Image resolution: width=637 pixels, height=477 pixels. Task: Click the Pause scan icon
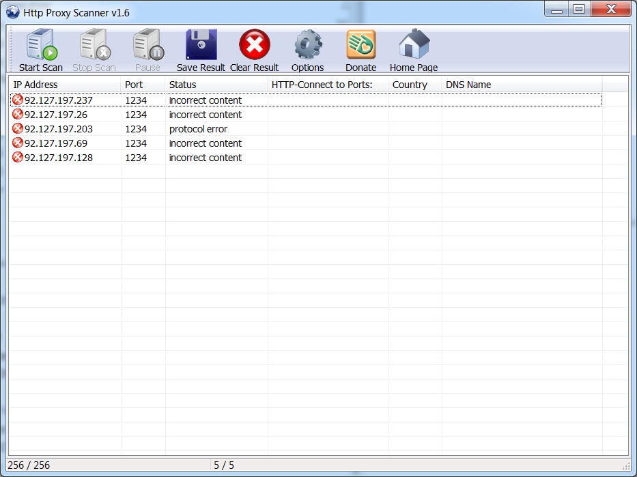[x=148, y=44]
